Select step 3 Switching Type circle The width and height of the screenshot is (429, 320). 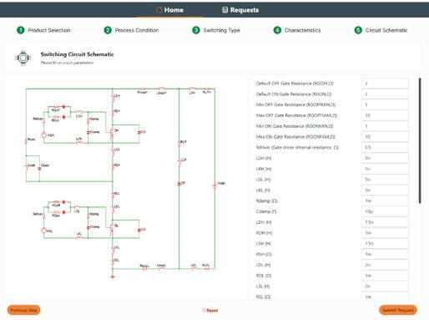point(196,30)
